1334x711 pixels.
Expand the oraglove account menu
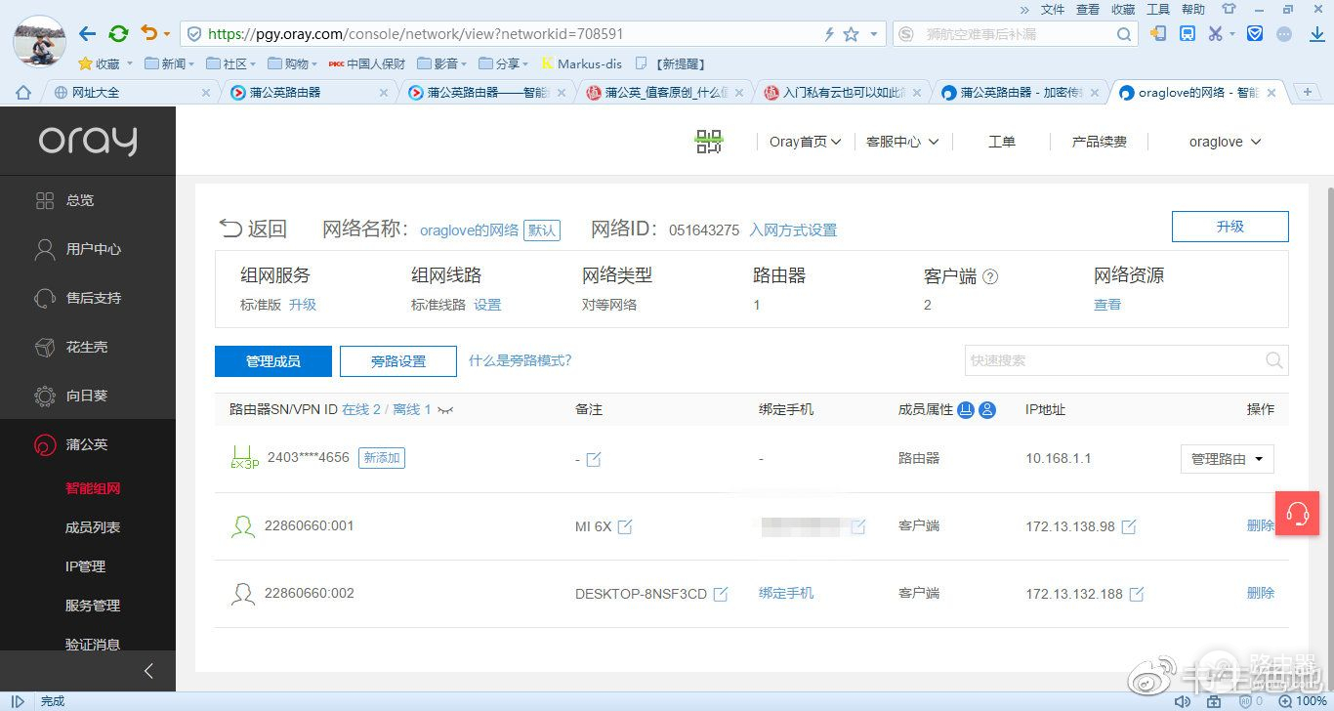click(x=1225, y=142)
